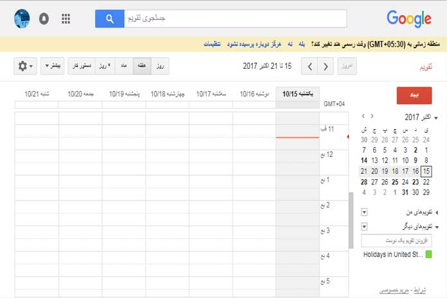Switch to دستور کار agenda view
The height and width of the screenshot is (298, 447).
pos(82,66)
